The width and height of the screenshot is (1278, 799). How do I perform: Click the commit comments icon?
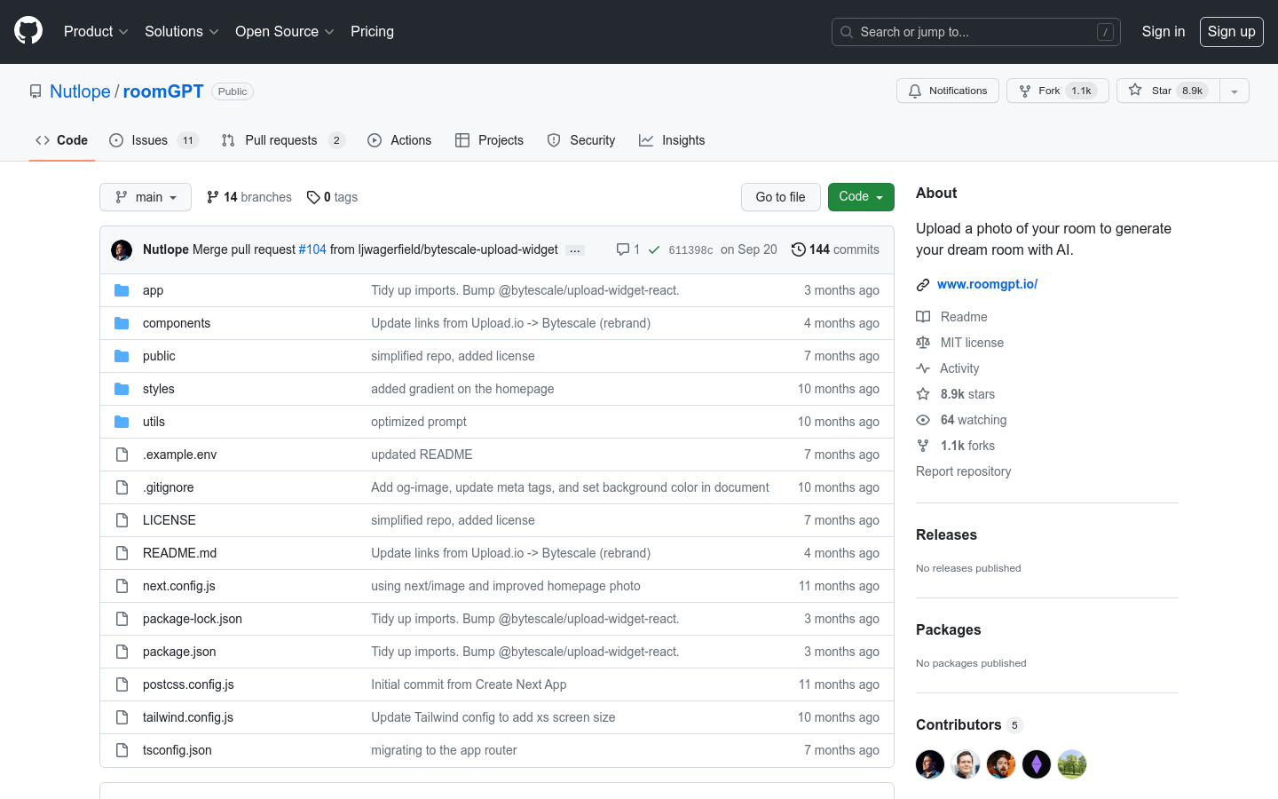(x=623, y=249)
